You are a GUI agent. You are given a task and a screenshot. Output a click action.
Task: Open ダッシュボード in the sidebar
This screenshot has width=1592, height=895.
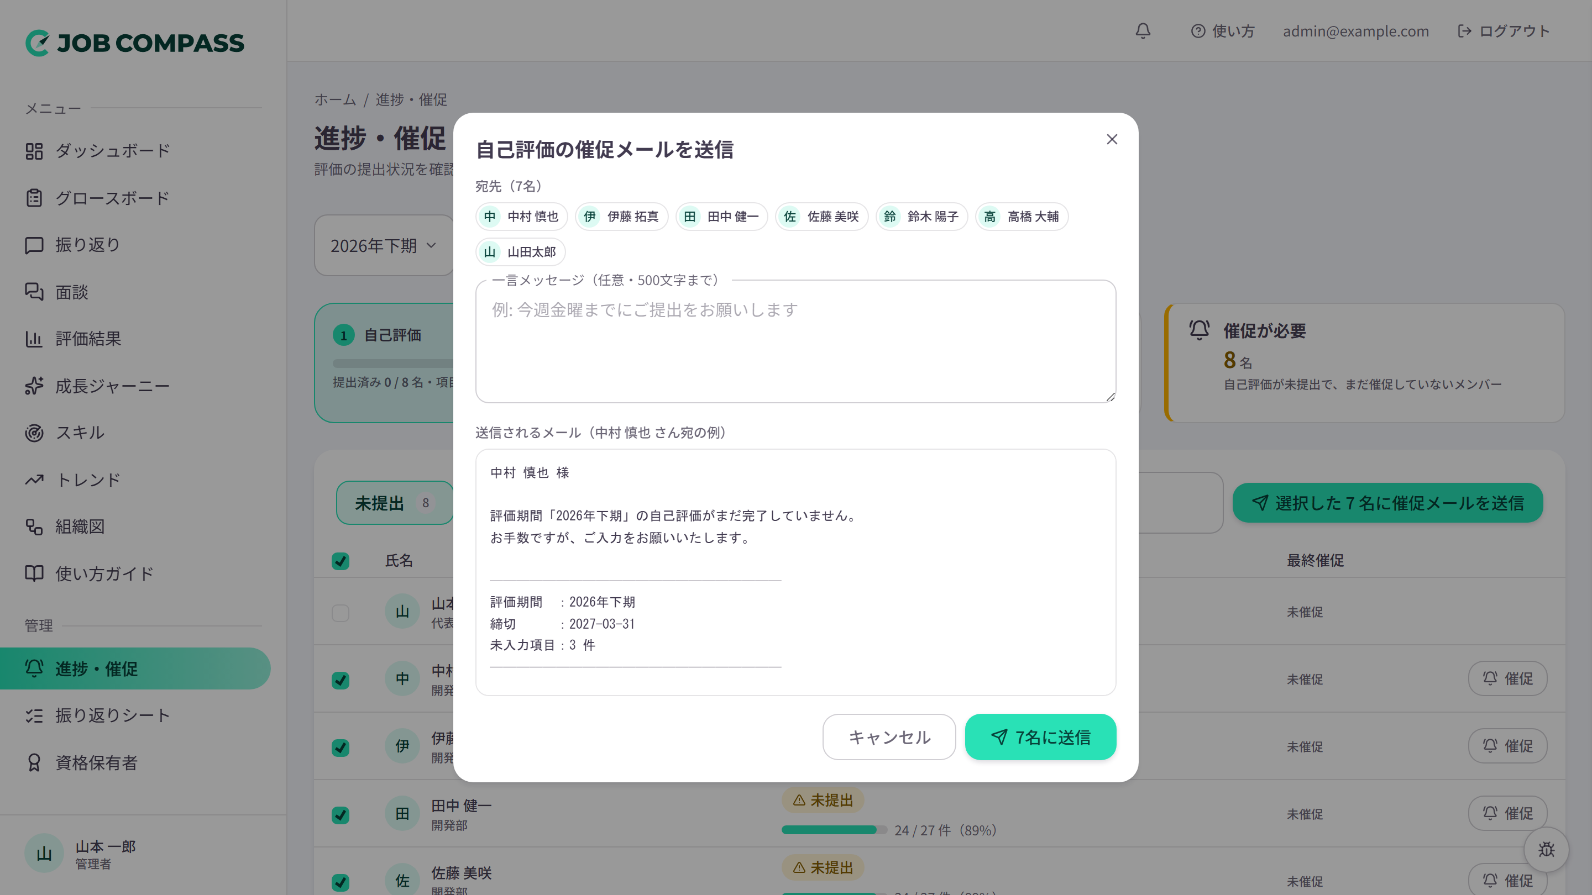tap(135, 151)
